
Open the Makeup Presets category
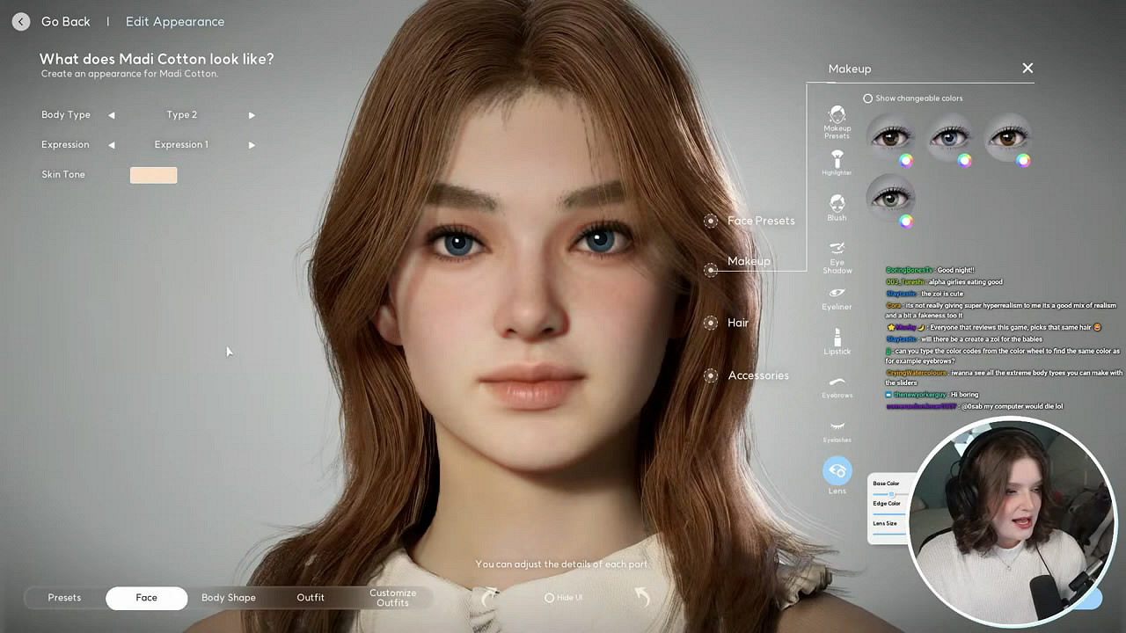coord(837,121)
